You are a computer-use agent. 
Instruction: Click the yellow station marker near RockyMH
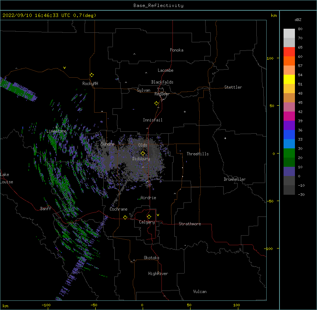click(92, 75)
